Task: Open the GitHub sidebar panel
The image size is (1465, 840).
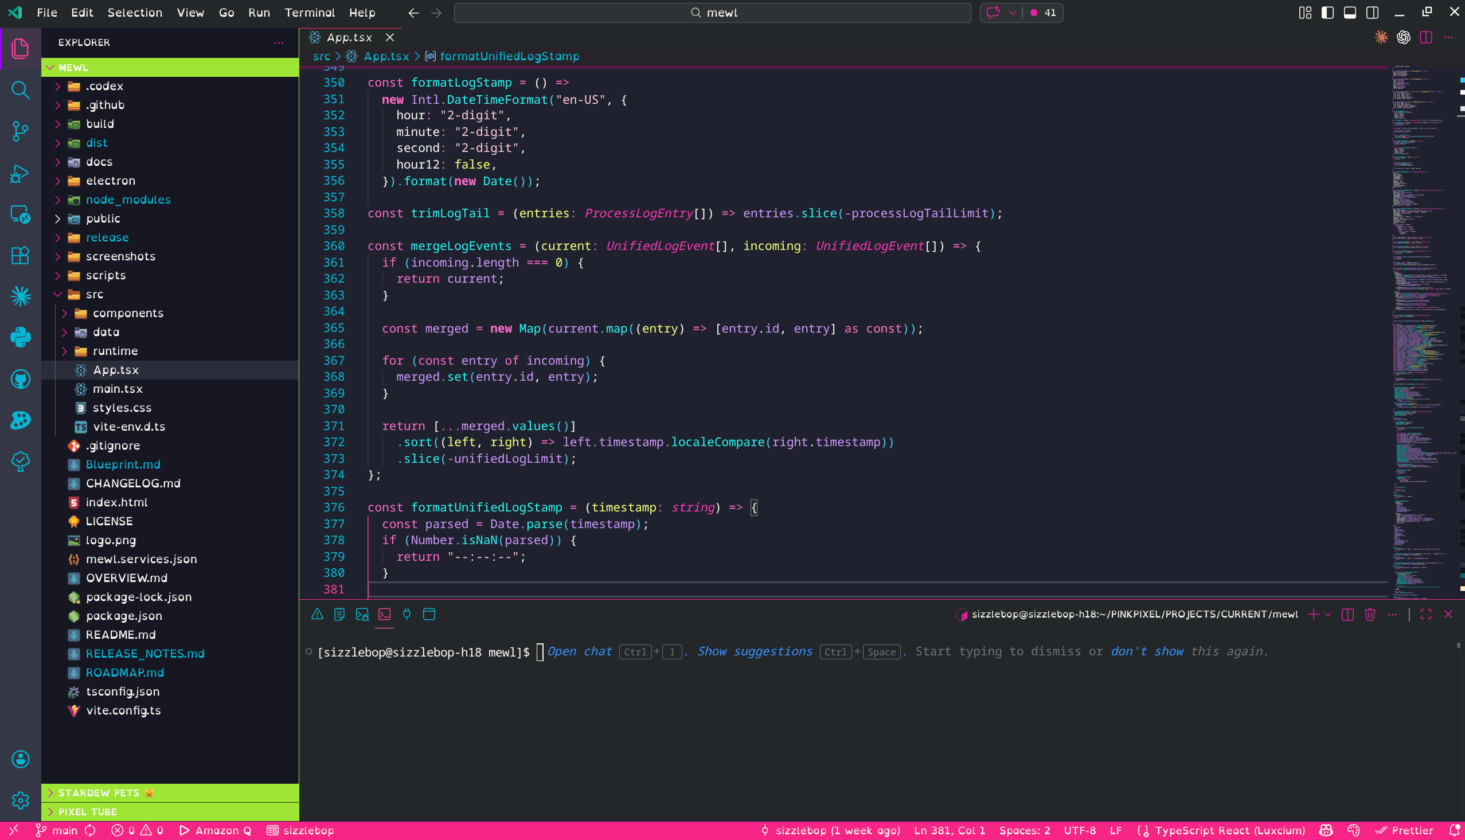Action: click(20, 379)
